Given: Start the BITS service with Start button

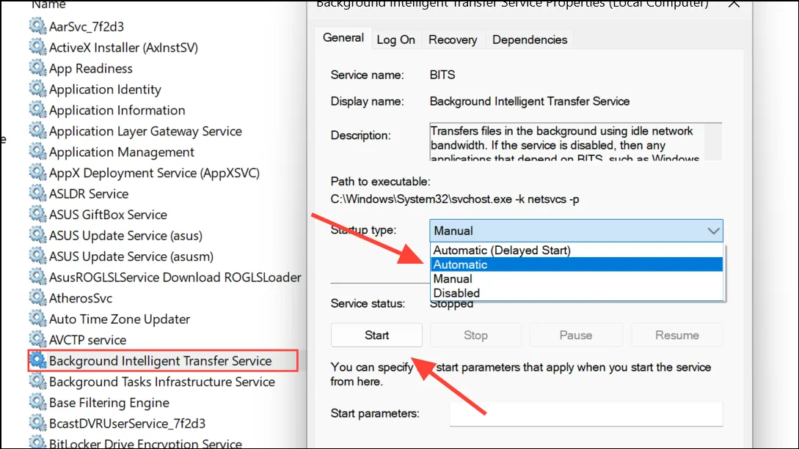Looking at the screenshot, I should click(376, 335).
